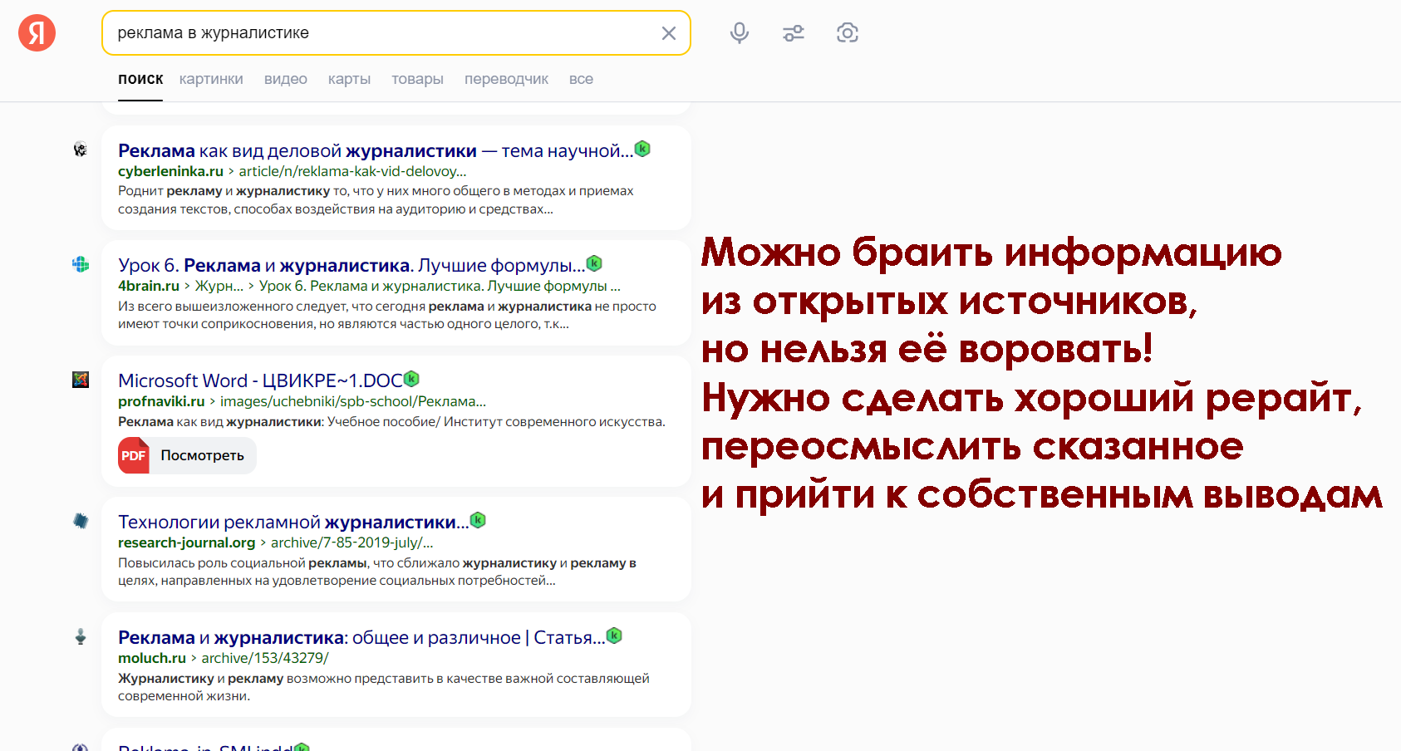Open cyberleninka.ru domain link

[x=170, y=171]
